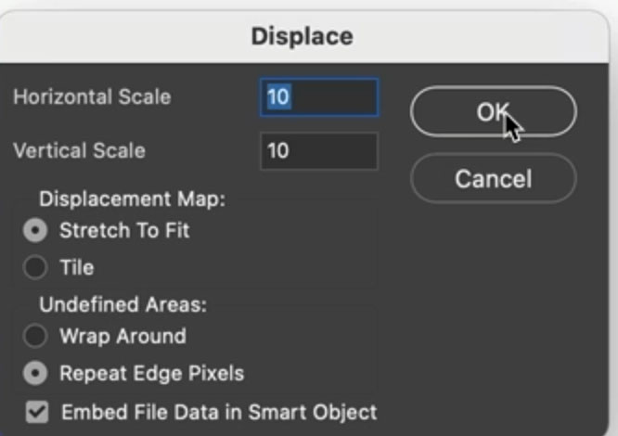The image size is (618, 436).
Task: Select the Stretch To Fit radio button
Action: click(36, 230)
